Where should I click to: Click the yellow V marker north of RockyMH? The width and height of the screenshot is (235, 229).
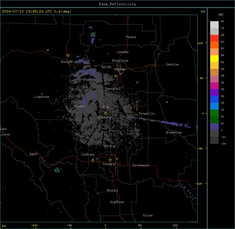48,50
